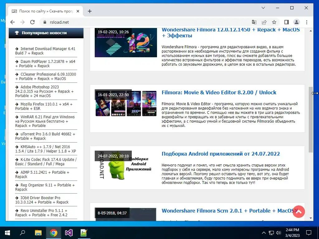Open KMSAuto ++ 1.7.9 sidebar link
The height and width of the screenshot is (239, 319).
click(x=45, y=149)
